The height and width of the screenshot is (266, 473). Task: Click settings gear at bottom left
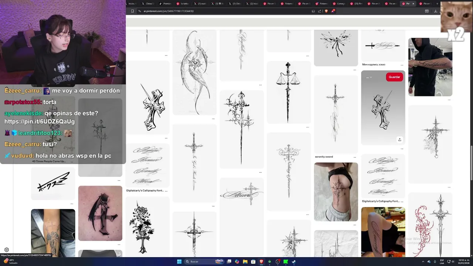[x=6, y=250]
